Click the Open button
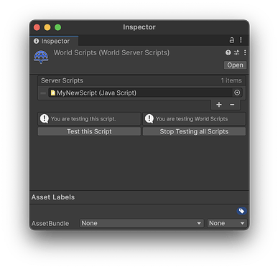 235,65
